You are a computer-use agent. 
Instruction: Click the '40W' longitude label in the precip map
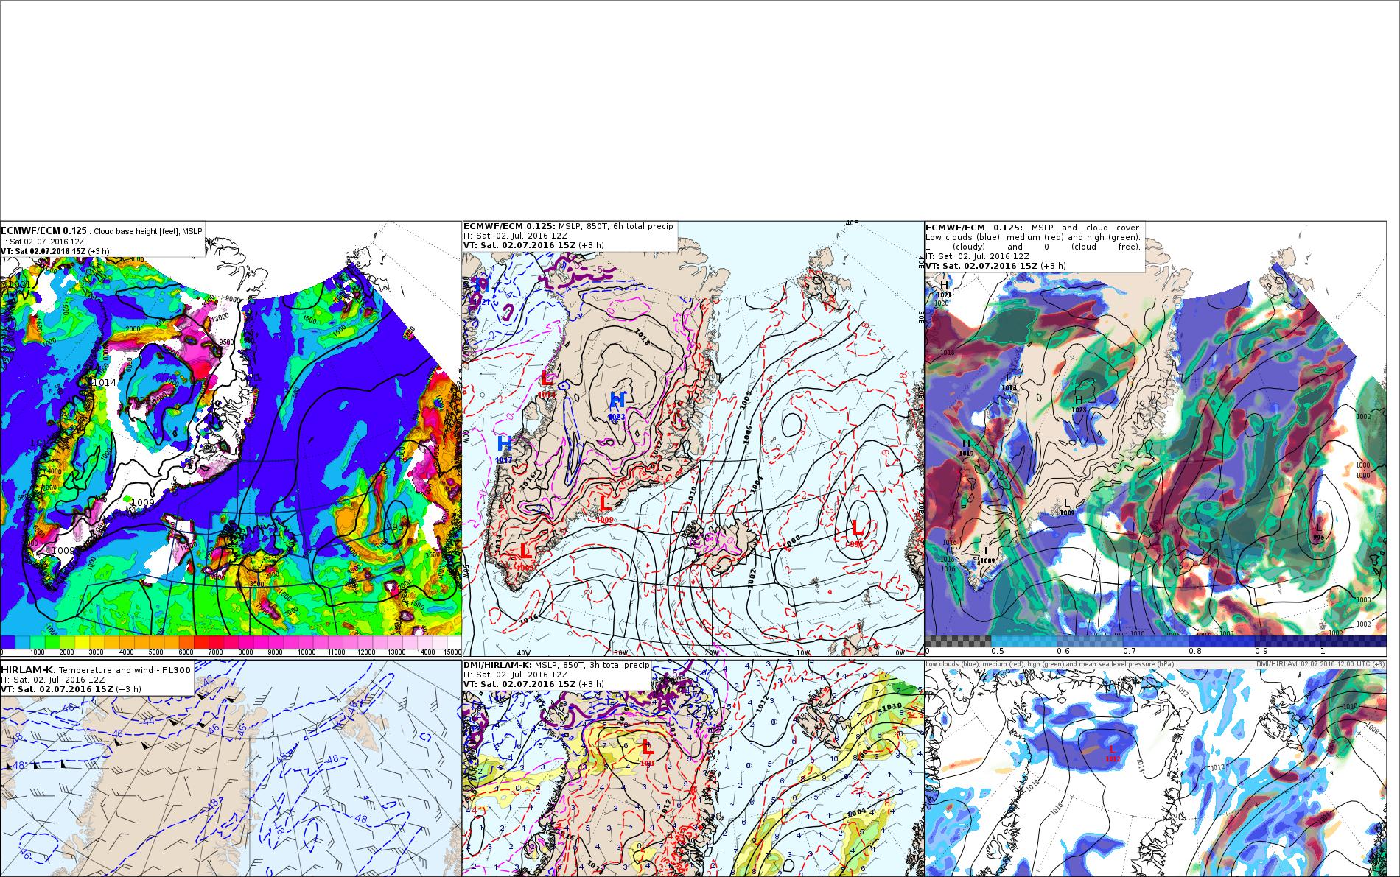(523, 652)
